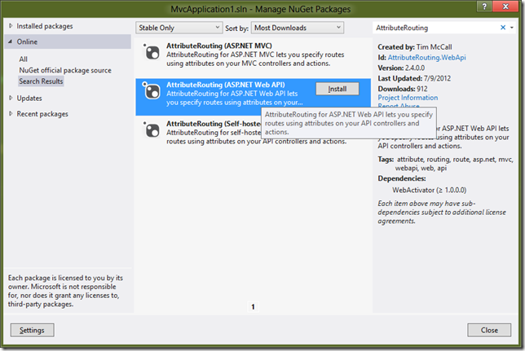This screenshot has height=351, width=525.
Task: Click the Created by Tim McCall text
Action: 415,47
